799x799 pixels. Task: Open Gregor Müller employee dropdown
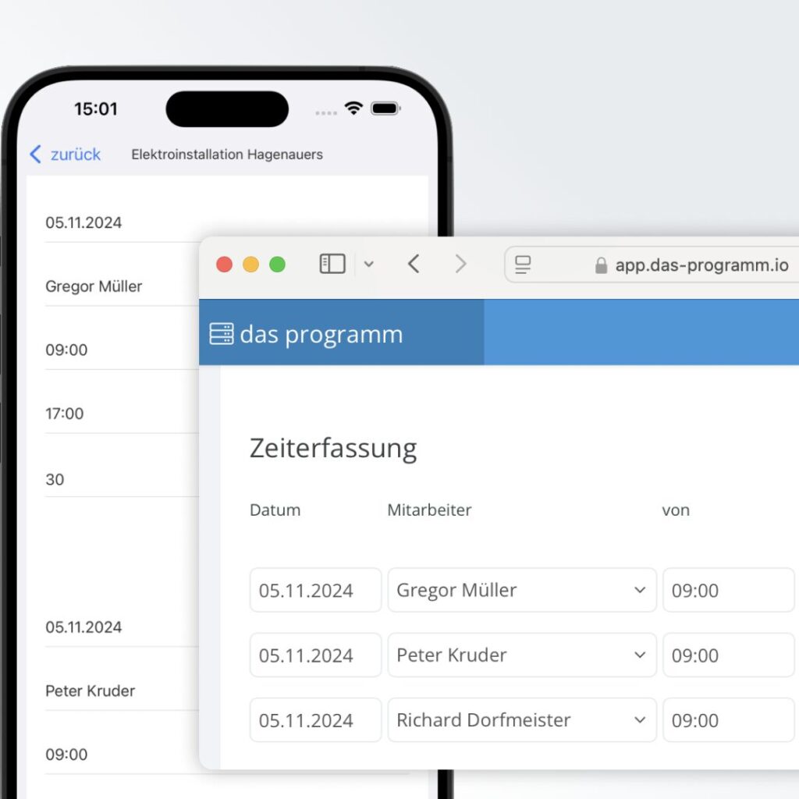pyautogui.click(x=522, y=590)
